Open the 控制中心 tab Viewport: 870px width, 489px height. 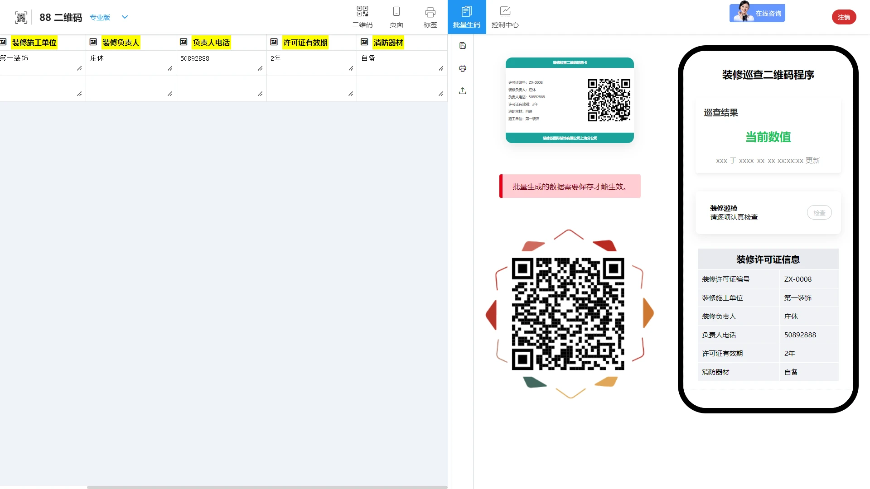coord(505,17)
